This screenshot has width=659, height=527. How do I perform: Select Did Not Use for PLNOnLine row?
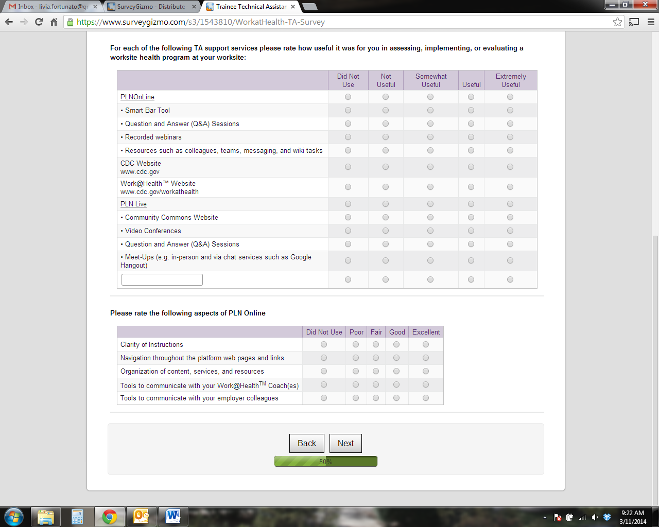click(x=348, y=97)
